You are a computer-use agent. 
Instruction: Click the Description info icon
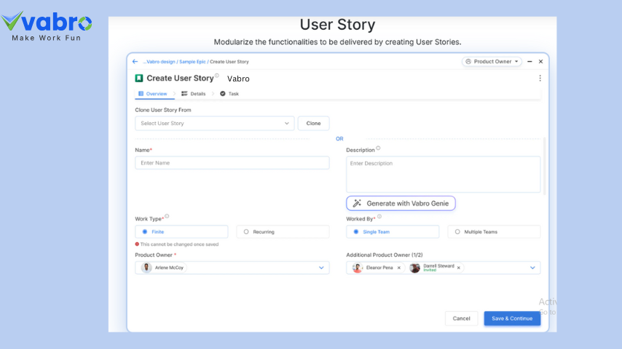point(378,148)
